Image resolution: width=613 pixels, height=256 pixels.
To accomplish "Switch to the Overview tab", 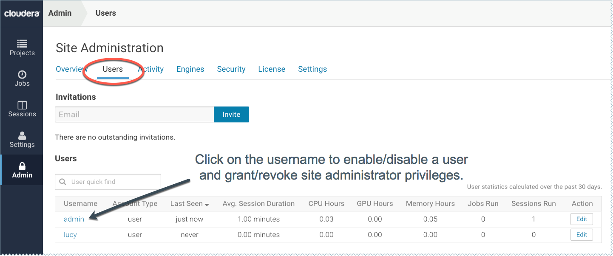I will pos(71,69).
